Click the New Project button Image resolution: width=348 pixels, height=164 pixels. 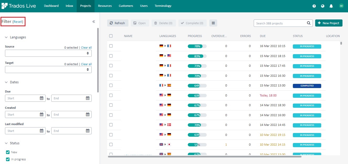(x=329, y=23)
